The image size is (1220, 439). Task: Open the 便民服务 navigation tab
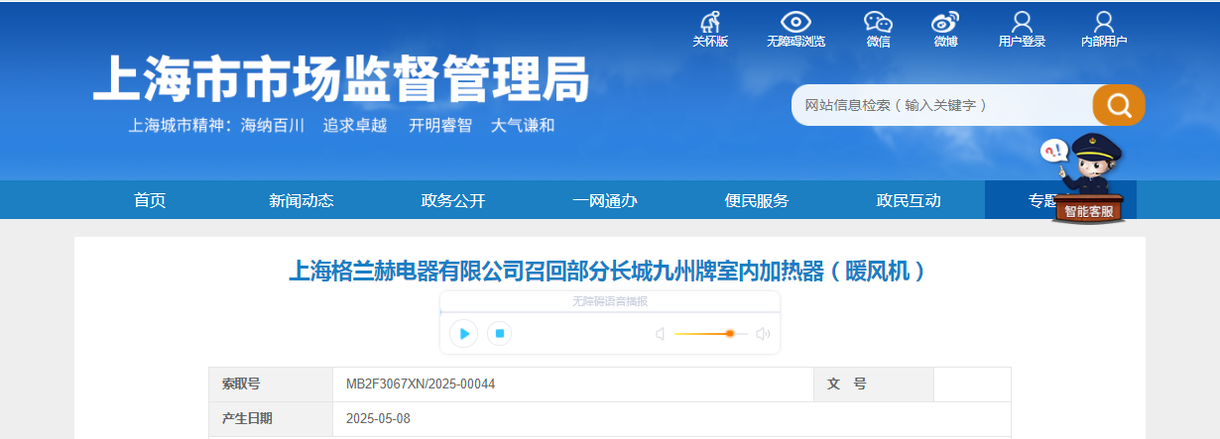point(757,200)
